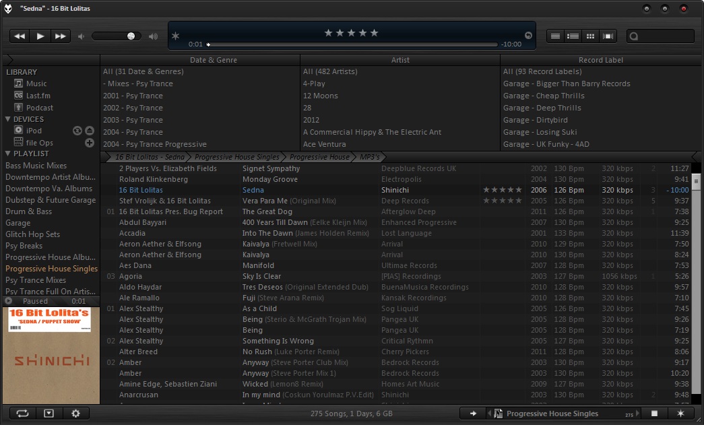704x431 pixels.
Task: Open the MP3's breadcrumb tab
Action: (x=369, y=157)
